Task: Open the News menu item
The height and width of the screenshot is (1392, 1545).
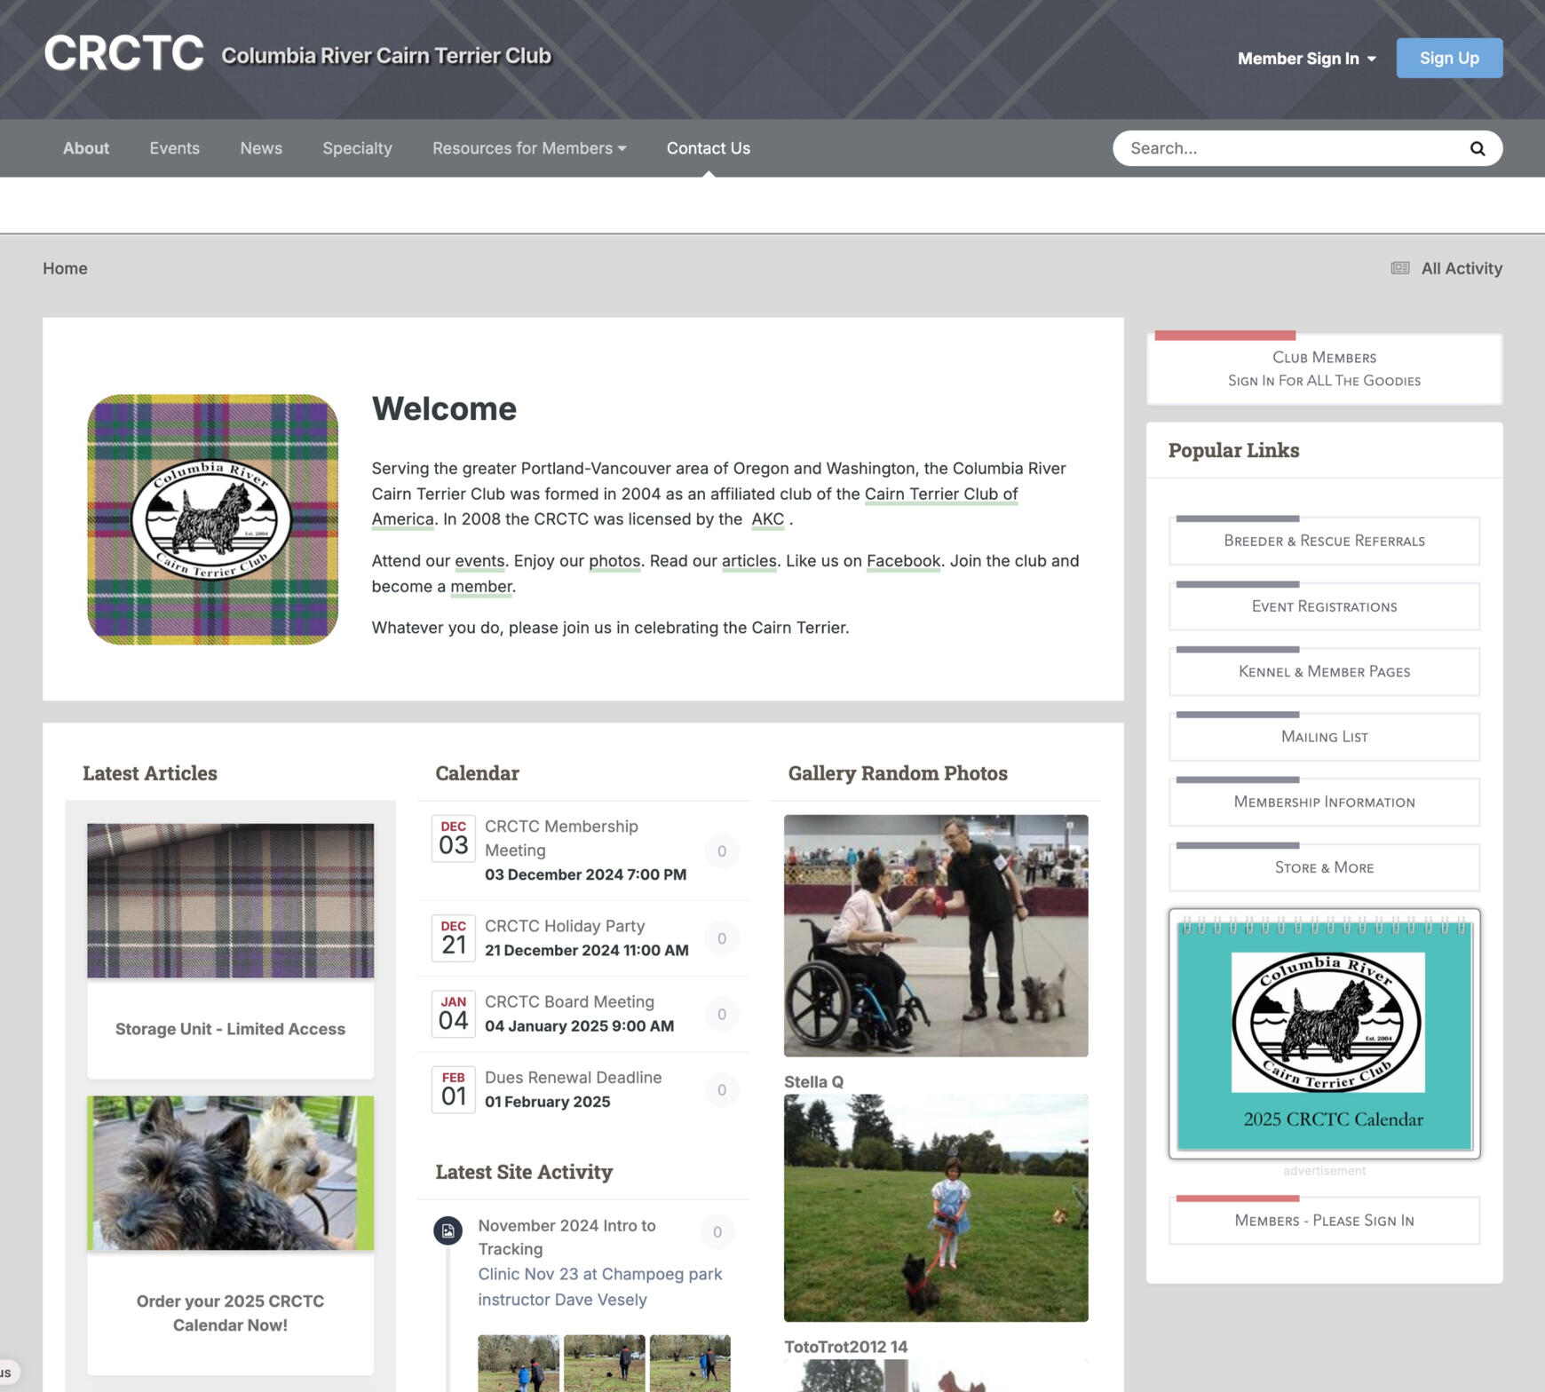Action: coord(260,148)
